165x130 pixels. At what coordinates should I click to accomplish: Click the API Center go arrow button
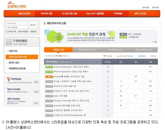click(x=36, y=103)
